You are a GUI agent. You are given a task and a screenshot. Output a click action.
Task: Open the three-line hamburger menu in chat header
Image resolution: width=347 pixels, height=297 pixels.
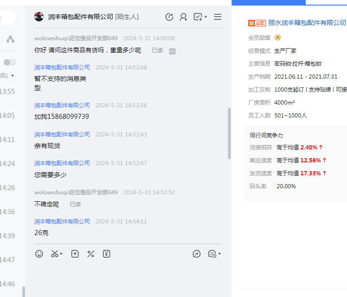pos(218,17)
